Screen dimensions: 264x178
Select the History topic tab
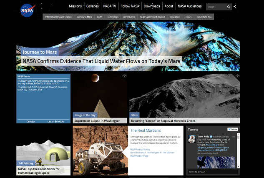188,17
